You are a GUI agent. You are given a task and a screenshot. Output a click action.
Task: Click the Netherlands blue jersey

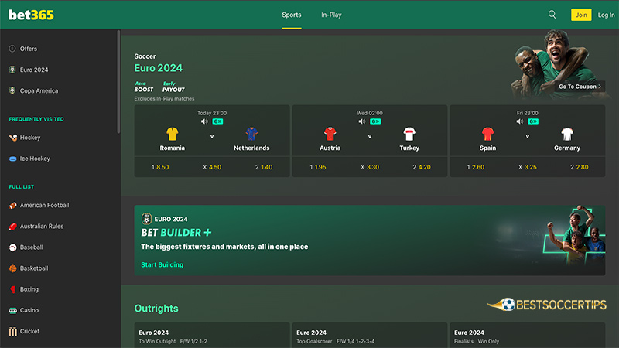(x=251, y=134)
